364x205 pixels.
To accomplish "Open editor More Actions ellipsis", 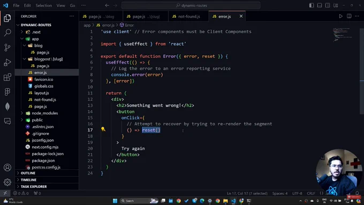I will [x=357, y=16].
